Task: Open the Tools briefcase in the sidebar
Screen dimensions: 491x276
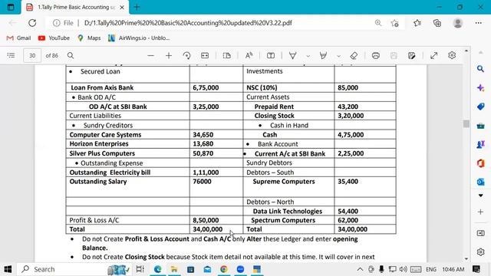Action: (481, 126)
